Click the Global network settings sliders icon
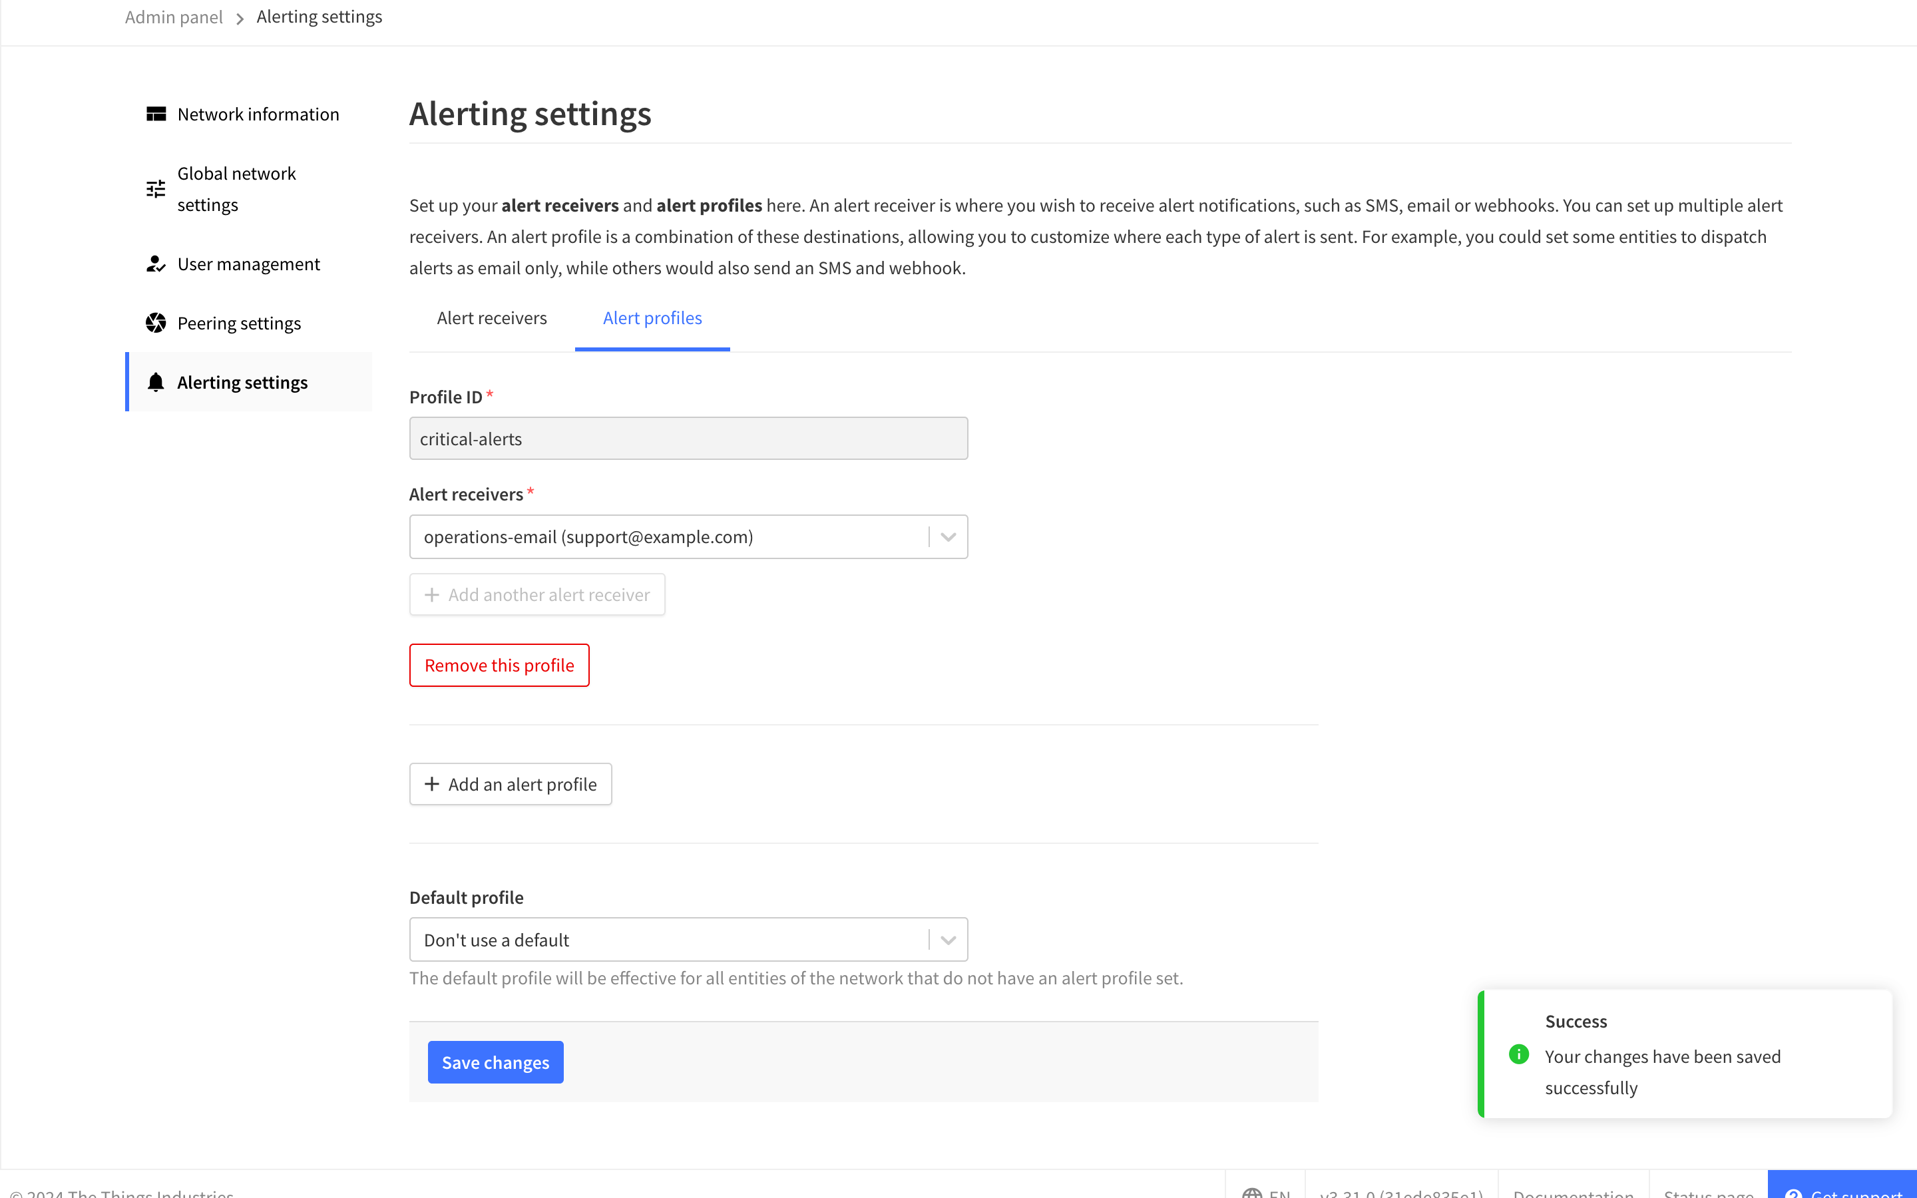The image size is (1917, 1198). pyautogui.click(x=156, y=188)
